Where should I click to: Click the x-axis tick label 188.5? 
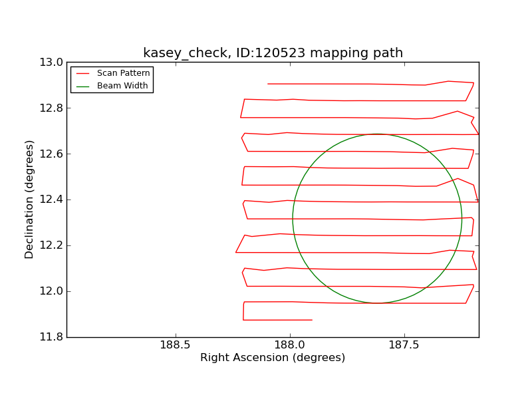[175, 345]
